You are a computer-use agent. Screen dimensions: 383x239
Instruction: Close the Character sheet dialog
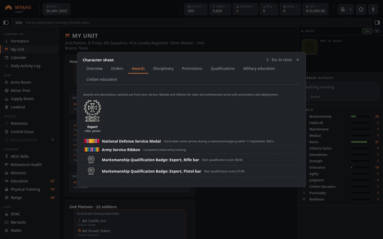[298, 60]
